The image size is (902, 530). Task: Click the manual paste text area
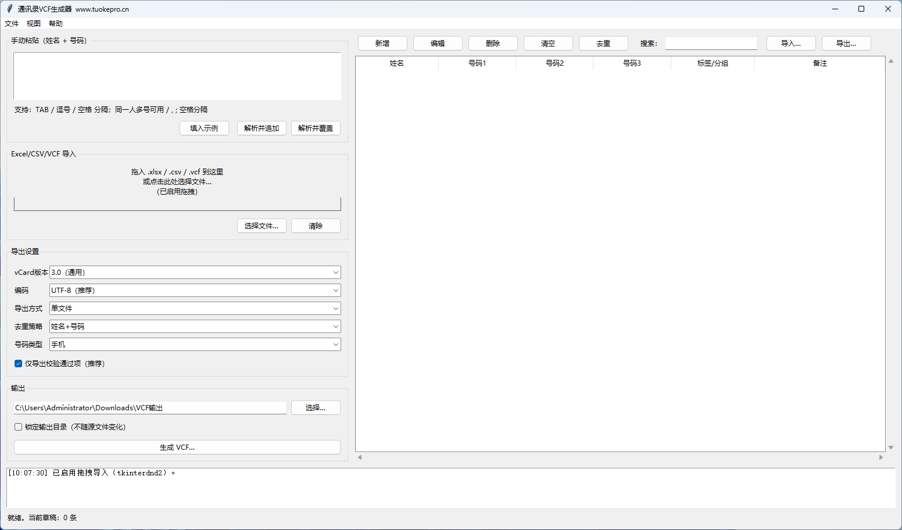tap(177, 76)
